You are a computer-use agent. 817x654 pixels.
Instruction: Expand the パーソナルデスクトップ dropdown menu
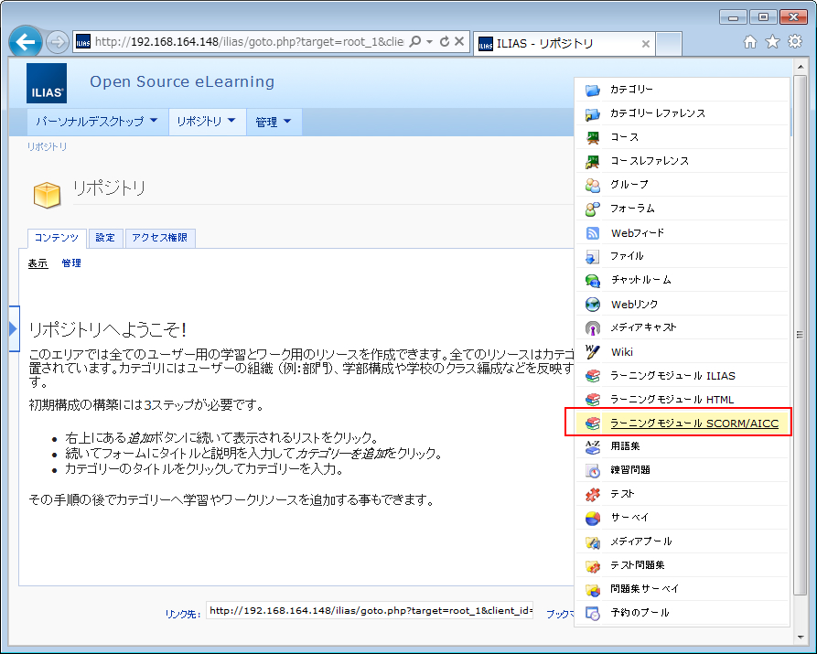(x=96, y=122)
